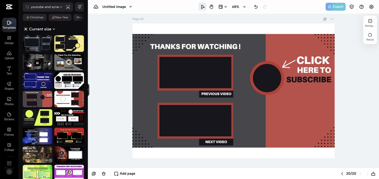
Task: Select the upper video placeholder frame
Action: pyautogui.click(x=195, y=72)
